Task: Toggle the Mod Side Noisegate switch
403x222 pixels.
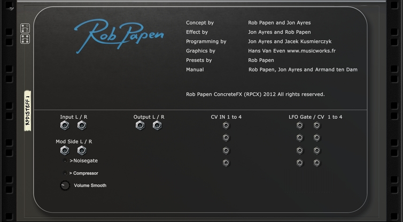Action: 65,161
